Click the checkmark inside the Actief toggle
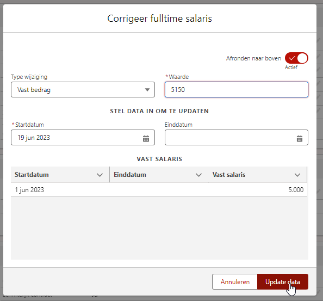This screenshot has height=301, width=323. click(291, 58)
